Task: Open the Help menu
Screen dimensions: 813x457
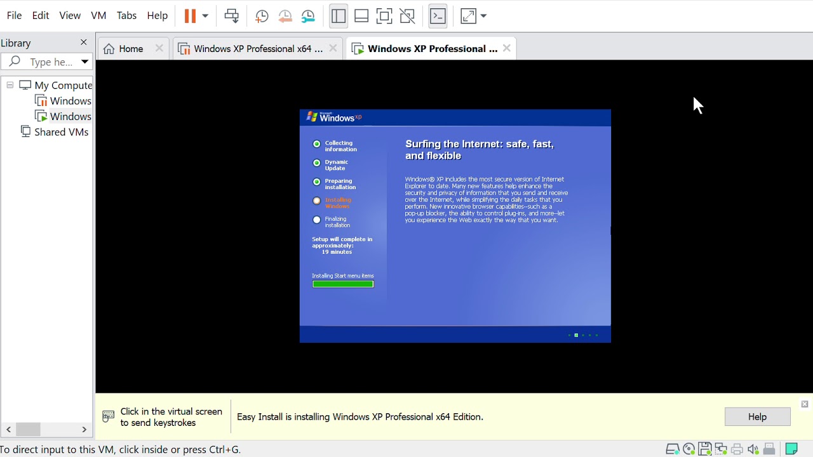Action: click(x=157, y=15)
